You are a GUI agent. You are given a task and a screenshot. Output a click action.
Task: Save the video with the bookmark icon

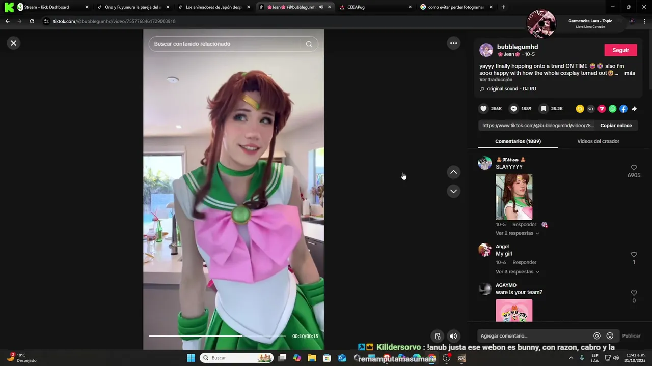[544, 109]
